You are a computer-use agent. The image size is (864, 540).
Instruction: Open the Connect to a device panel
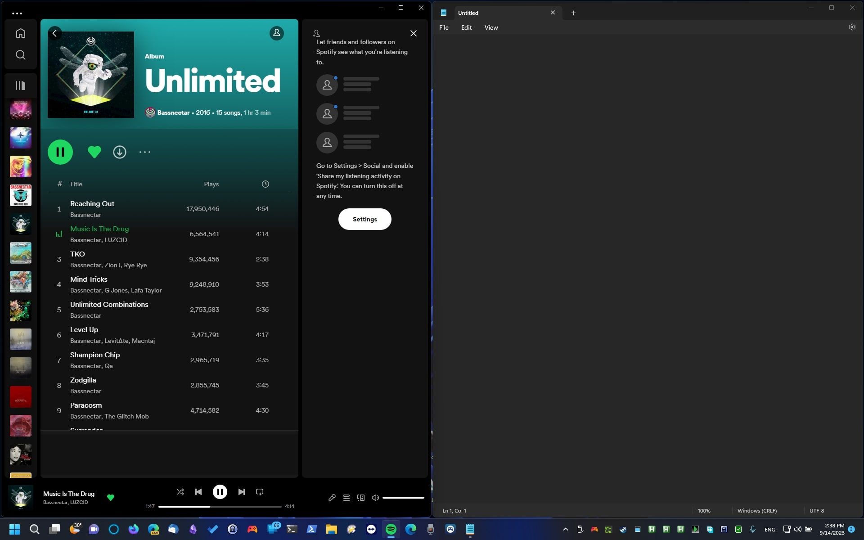pyautogui.click(x=361, y=498)
